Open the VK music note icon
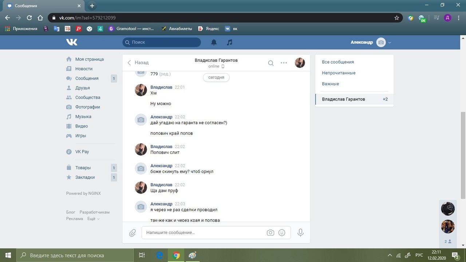Image resolution: width=466 pixels, height=262 pixels. (229, 42)
